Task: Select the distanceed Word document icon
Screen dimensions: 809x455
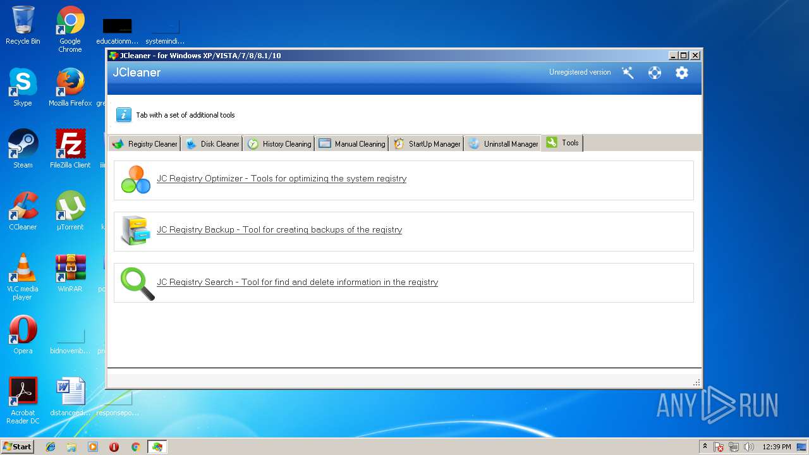Action: coord(70,397)
